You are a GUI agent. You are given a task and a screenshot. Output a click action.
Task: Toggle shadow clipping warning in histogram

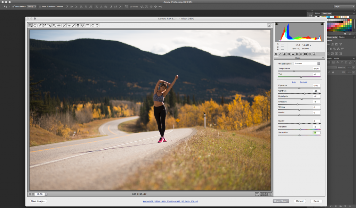(x=276, y=24)
